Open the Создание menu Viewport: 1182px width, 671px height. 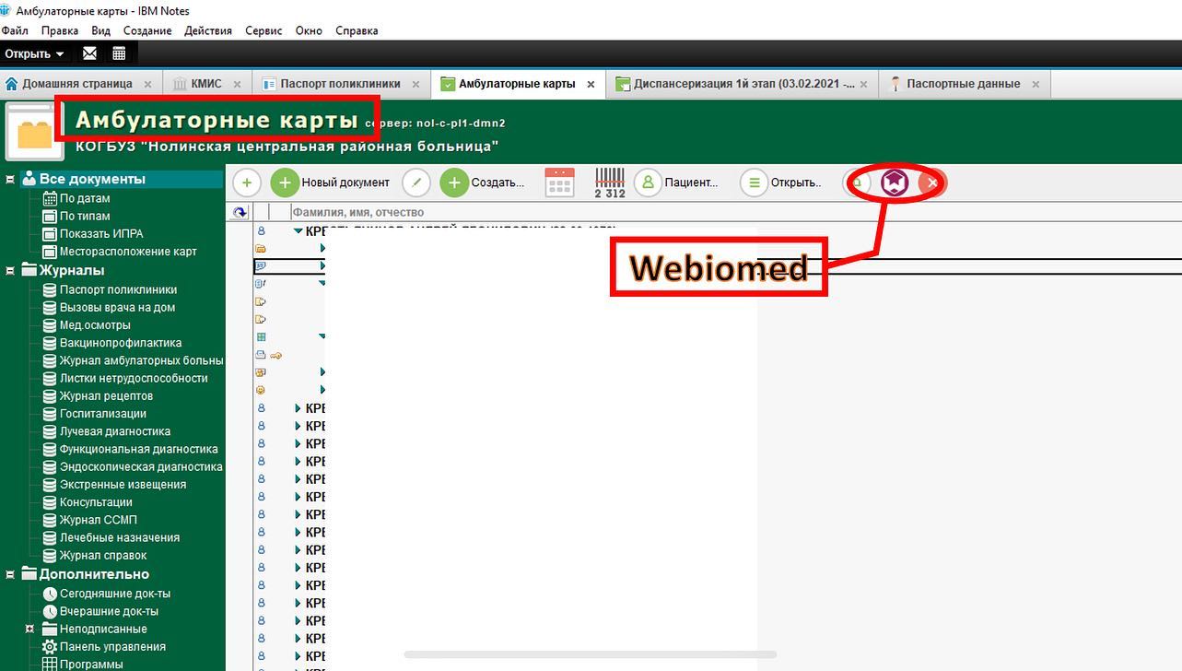[x=147, y=30]
